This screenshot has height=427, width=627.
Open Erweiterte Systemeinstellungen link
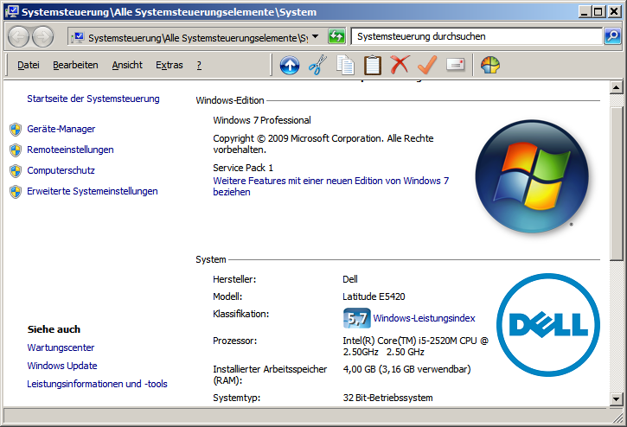[93, 192]
